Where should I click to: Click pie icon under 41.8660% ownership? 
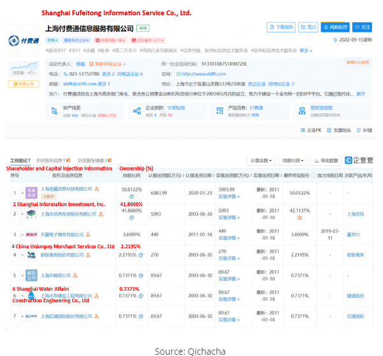coord(131,218)
